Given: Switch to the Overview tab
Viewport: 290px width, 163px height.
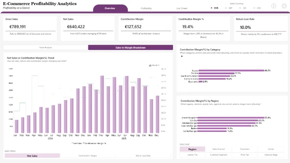Looking at the screenshot, I should pos(110,8).
